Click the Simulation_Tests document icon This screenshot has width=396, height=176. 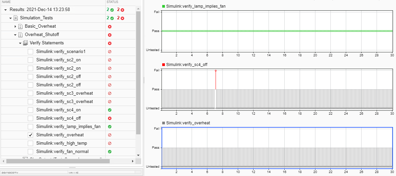coord(16,18)
